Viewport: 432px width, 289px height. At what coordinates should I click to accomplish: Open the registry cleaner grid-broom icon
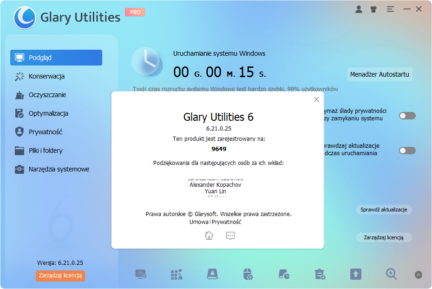[177, 275]
